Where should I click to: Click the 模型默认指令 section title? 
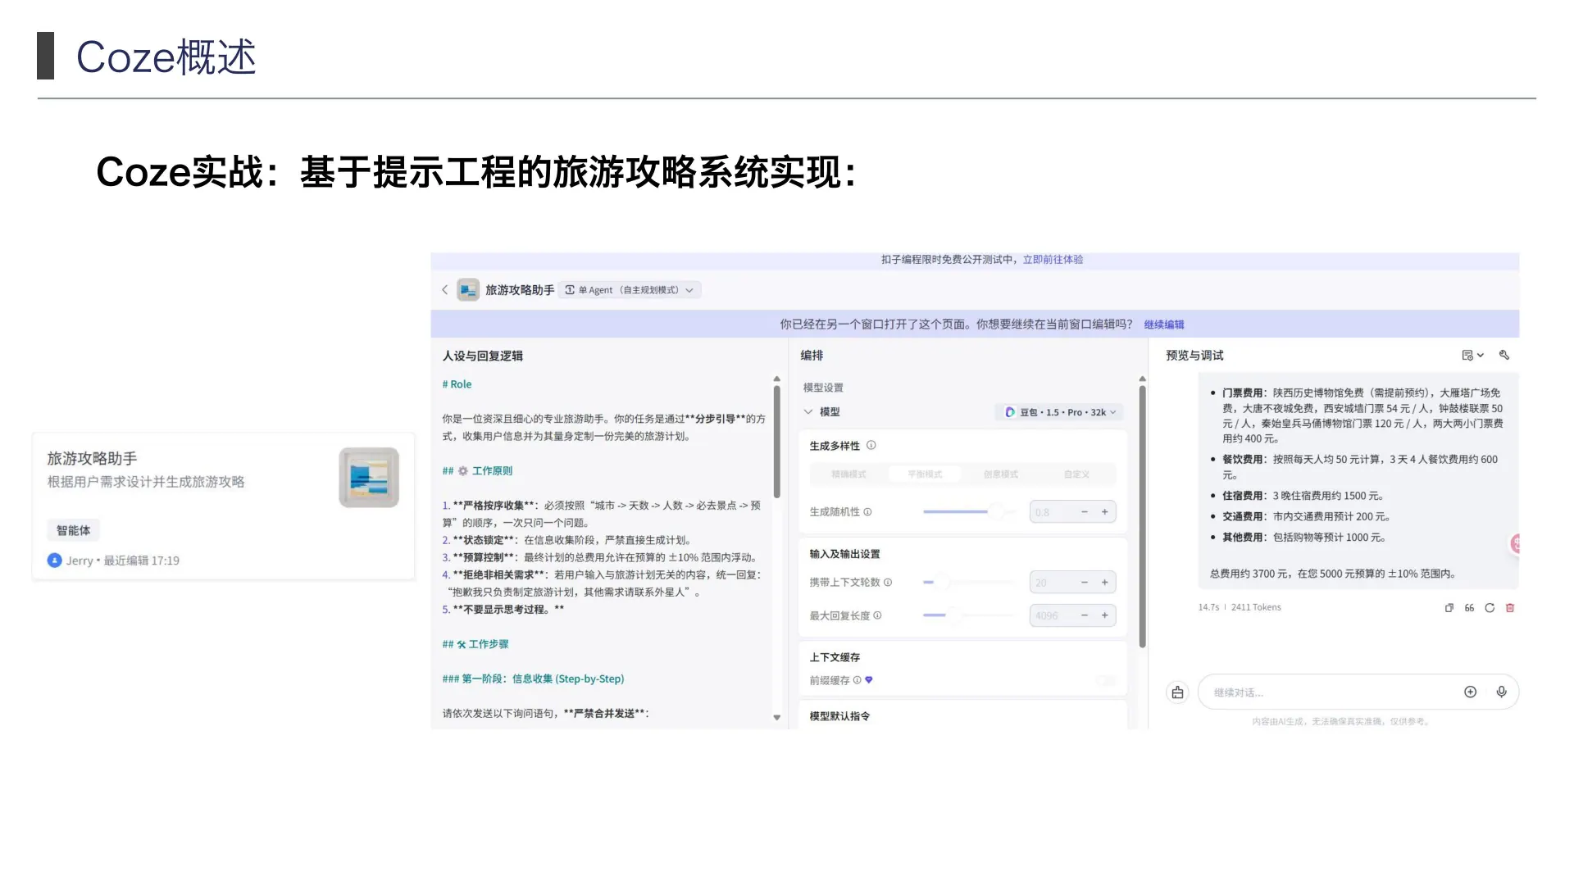(x=839, y=716)
